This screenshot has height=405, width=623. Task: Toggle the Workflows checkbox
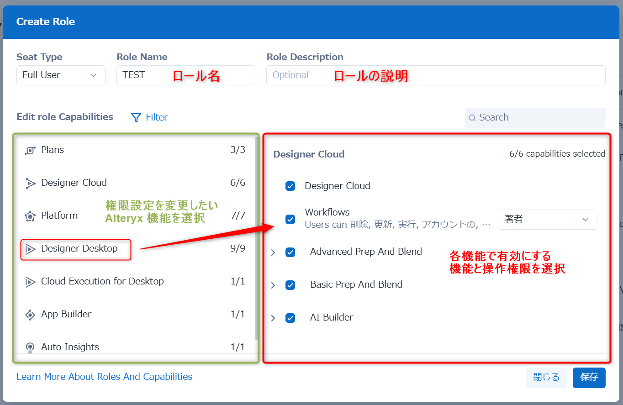(x=290, y=219)
